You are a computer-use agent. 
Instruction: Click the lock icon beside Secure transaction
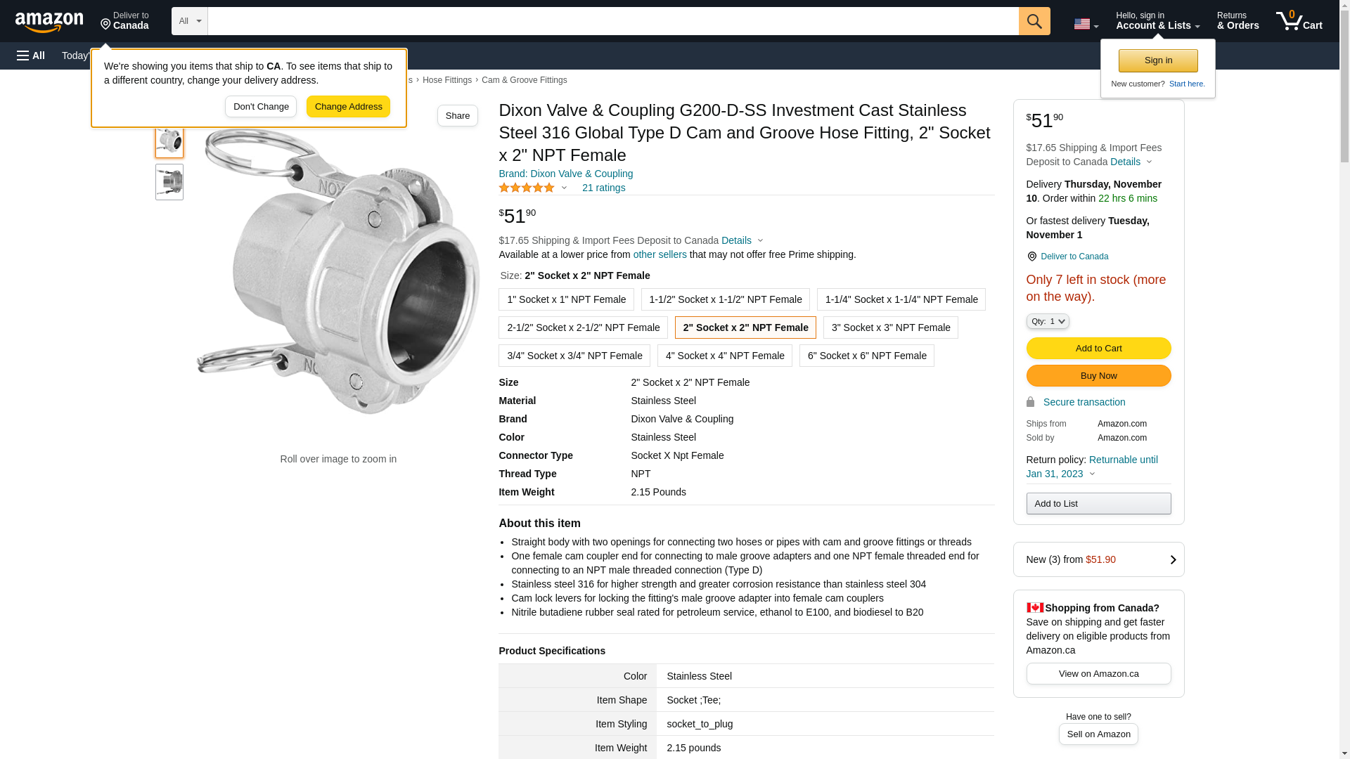(x=1030, y=402)
